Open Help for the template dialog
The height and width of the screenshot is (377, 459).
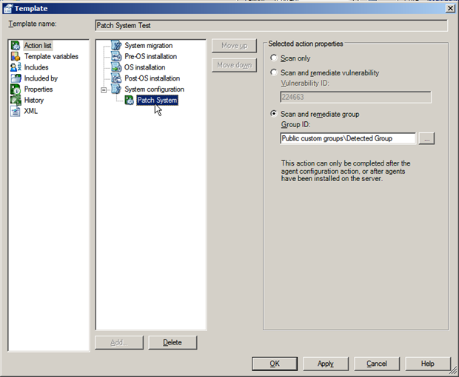click(x=428, y=364)
